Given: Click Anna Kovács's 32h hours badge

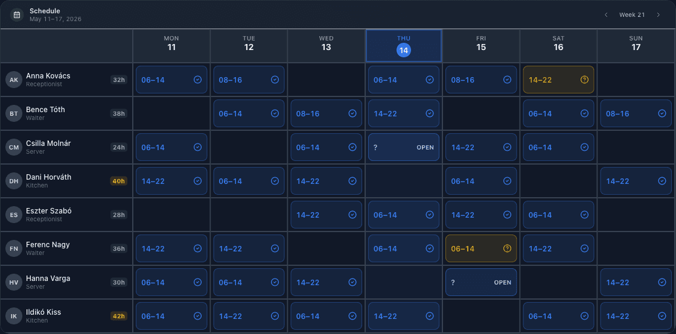Looking at the screenshot, I should point(118,80).
